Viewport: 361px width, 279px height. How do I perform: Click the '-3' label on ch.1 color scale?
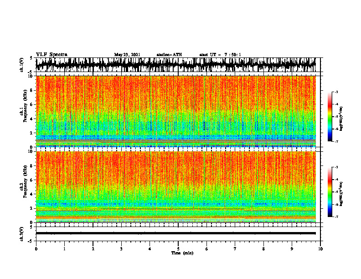(x=336, y=92)
